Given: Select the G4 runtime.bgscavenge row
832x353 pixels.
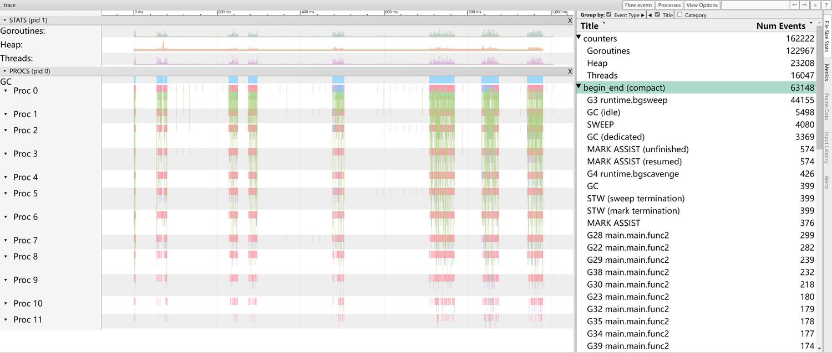Looking at the screenshot, I should [x=696, y=174].
